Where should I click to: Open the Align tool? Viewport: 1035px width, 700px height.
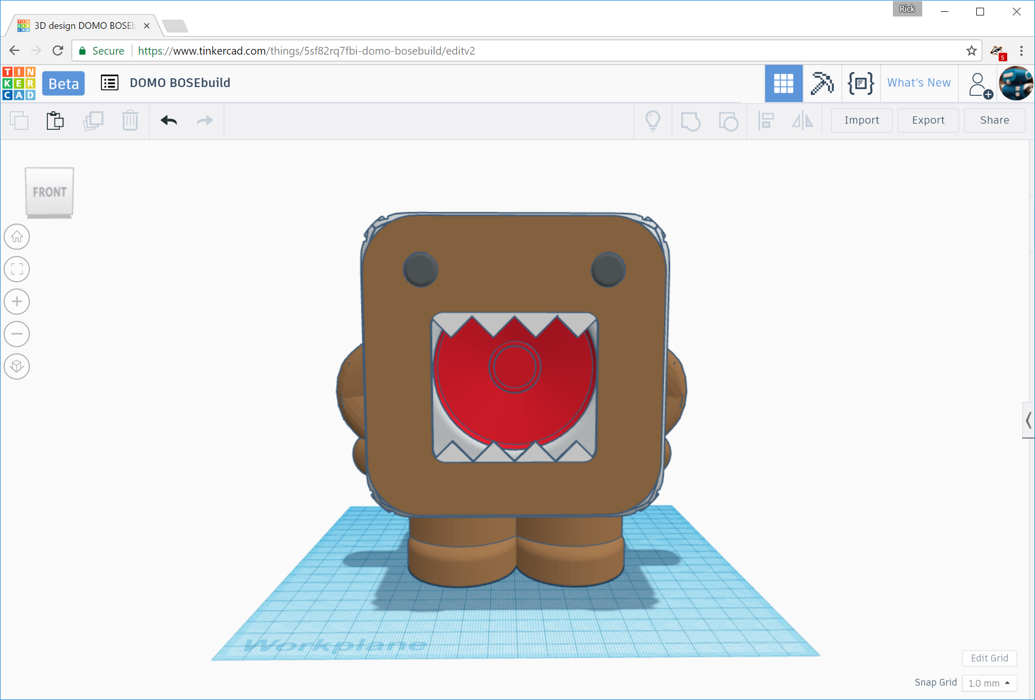click(766, 121)
